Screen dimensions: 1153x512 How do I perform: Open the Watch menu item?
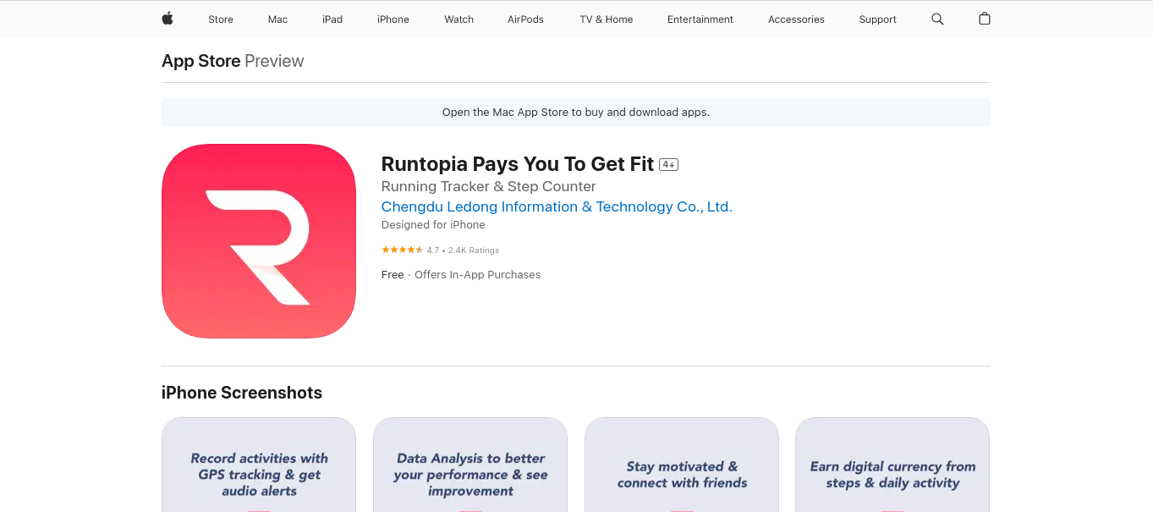(x=459, y=19)
